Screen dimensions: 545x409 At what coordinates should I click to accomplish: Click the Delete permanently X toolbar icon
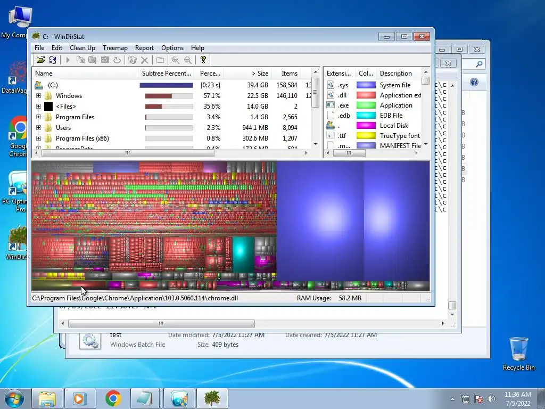[x=145, y=60]
